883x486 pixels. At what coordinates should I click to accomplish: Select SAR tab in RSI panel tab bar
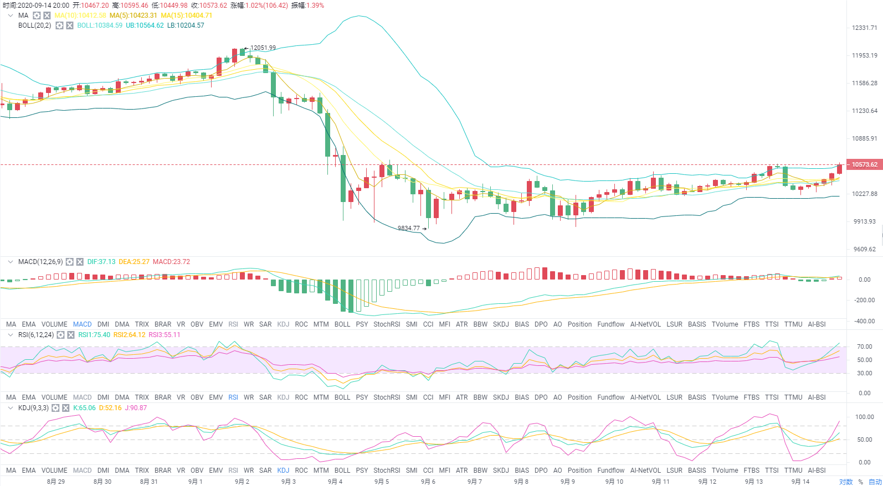tap(265, 397)
